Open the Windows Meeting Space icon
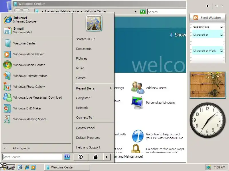 click(7, 119)
